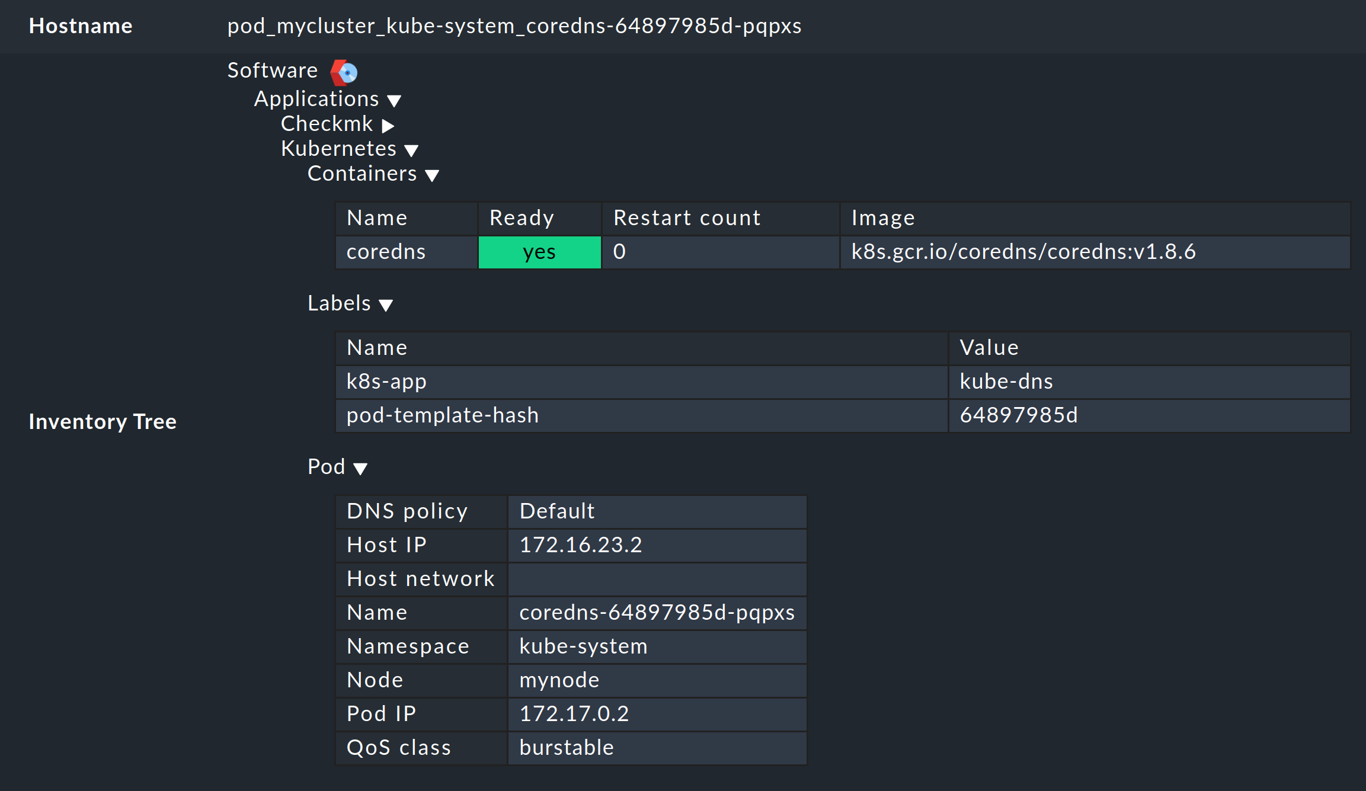The width and height of the screenshot is (1366, 791).
Task: Click the coredns container ready status icon
Action: point(539,251)
